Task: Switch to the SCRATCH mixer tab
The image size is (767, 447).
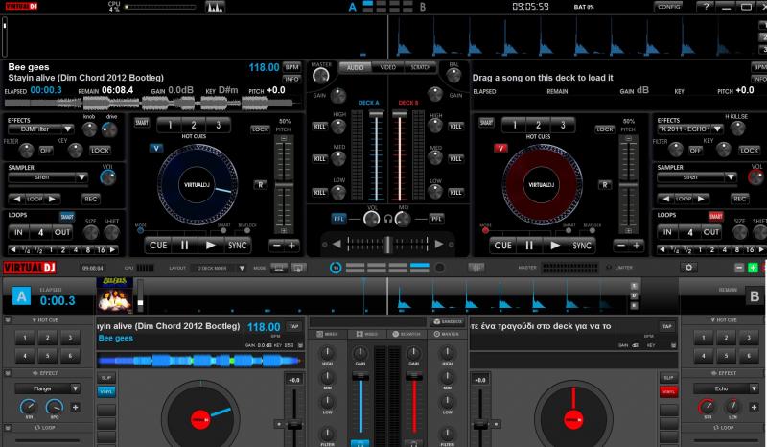Action: pyautogui.click(x=420, y=67)
